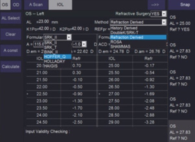
Task: Click the arrow navigation button
Action: click(x=156, y=5)
